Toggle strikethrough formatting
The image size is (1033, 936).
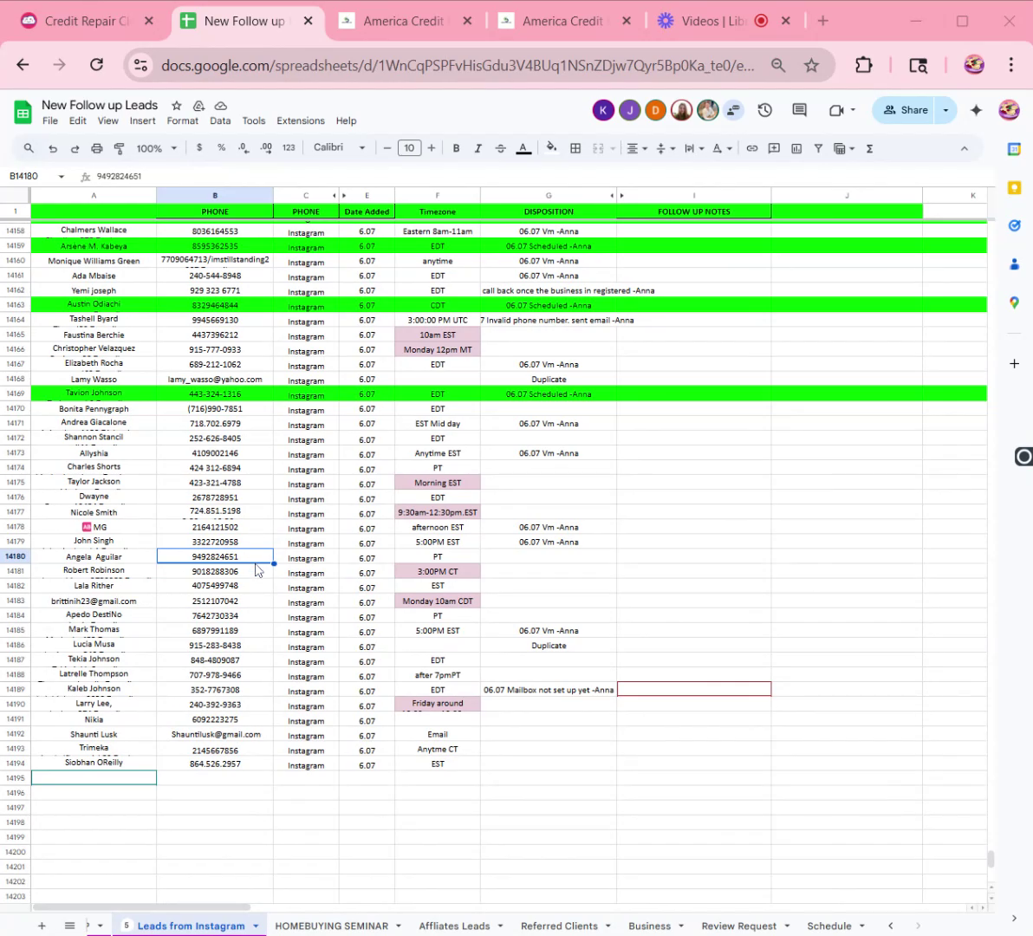(500, 148)
